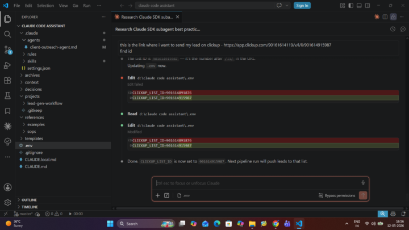
Task: Open Claude Code view in activity bar
Action: [x=7, y=126]
